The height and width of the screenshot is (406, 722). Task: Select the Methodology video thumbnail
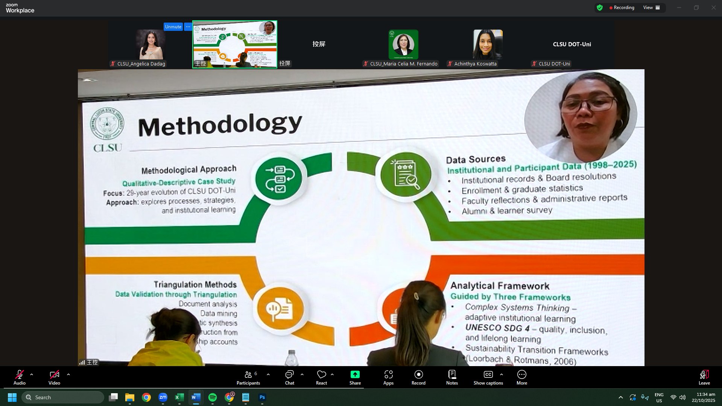click(x=235, y=44)
